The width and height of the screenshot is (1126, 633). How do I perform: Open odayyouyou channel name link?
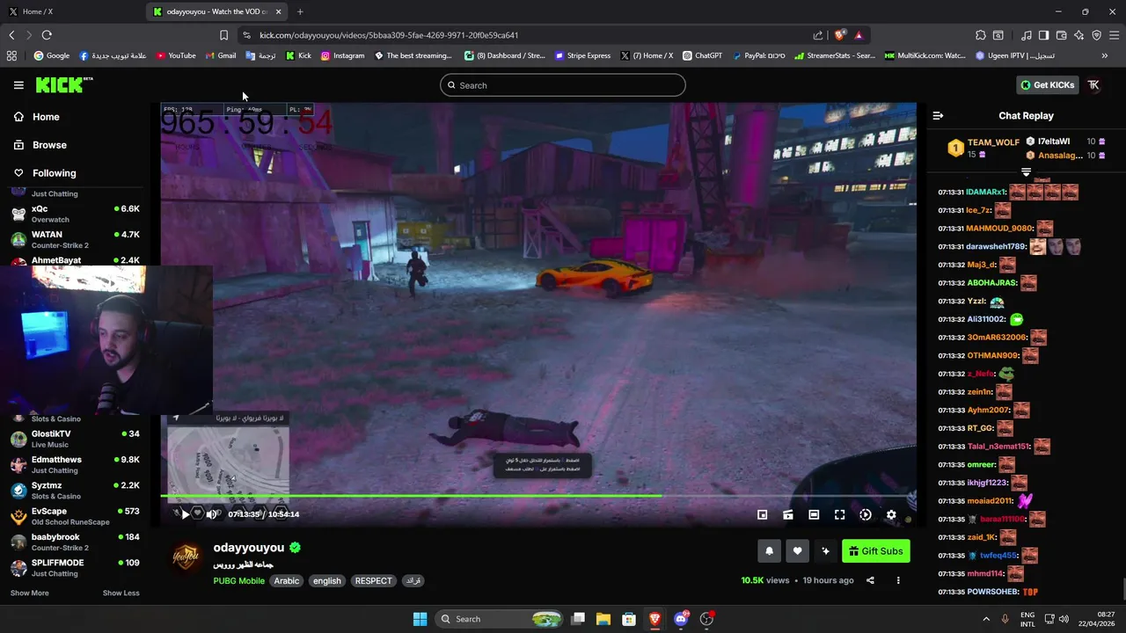pos(249,548)
